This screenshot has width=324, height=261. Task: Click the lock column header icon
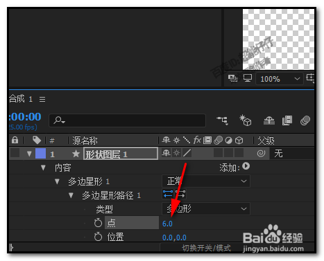(x=15, y=140)
